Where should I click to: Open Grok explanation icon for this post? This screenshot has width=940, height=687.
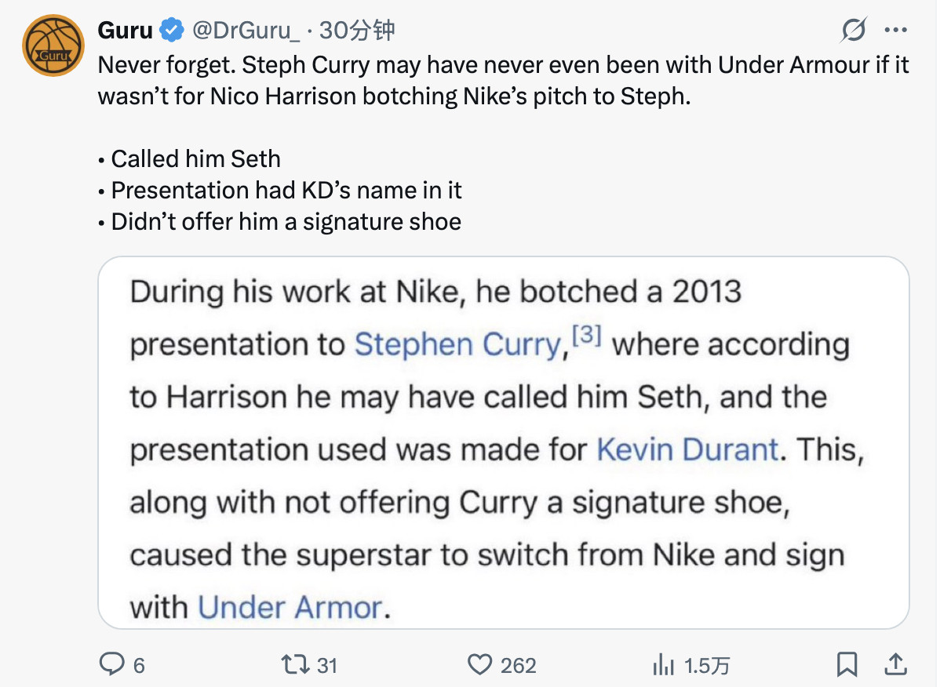click(x=853, y=31)
